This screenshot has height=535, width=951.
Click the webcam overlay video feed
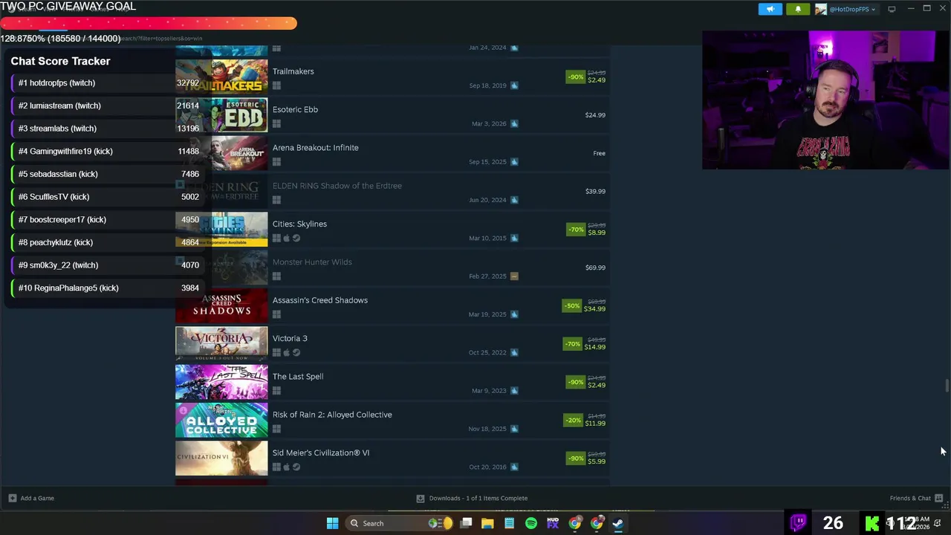coord(825,100)
